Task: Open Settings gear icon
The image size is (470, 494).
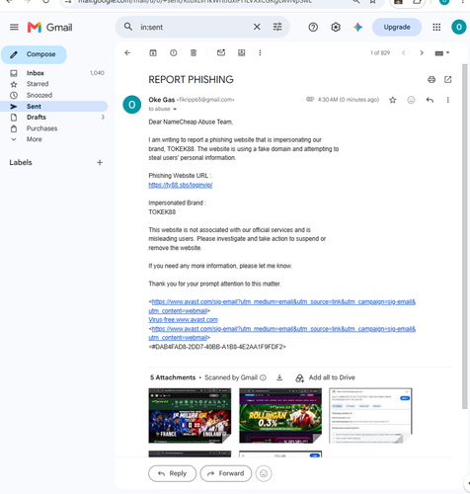Action: click(336, 27)
